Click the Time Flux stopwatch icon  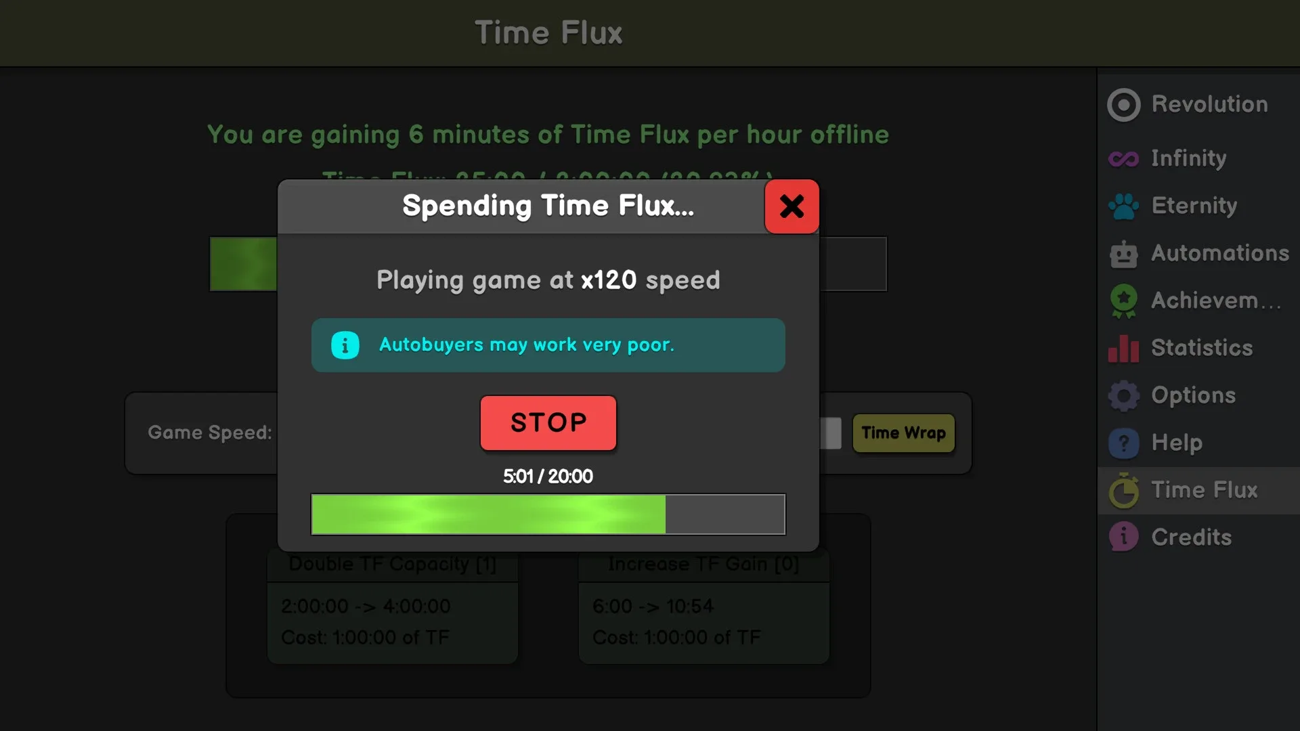click(1124, 491)
